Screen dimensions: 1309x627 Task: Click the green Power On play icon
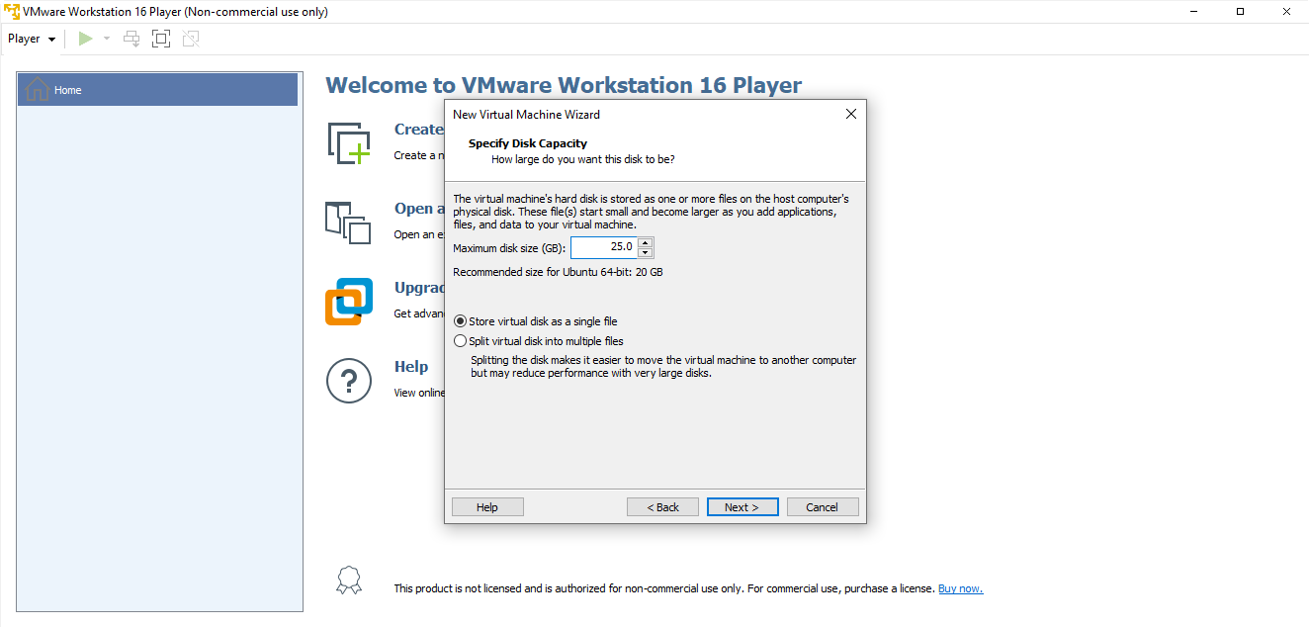[86, 39]
